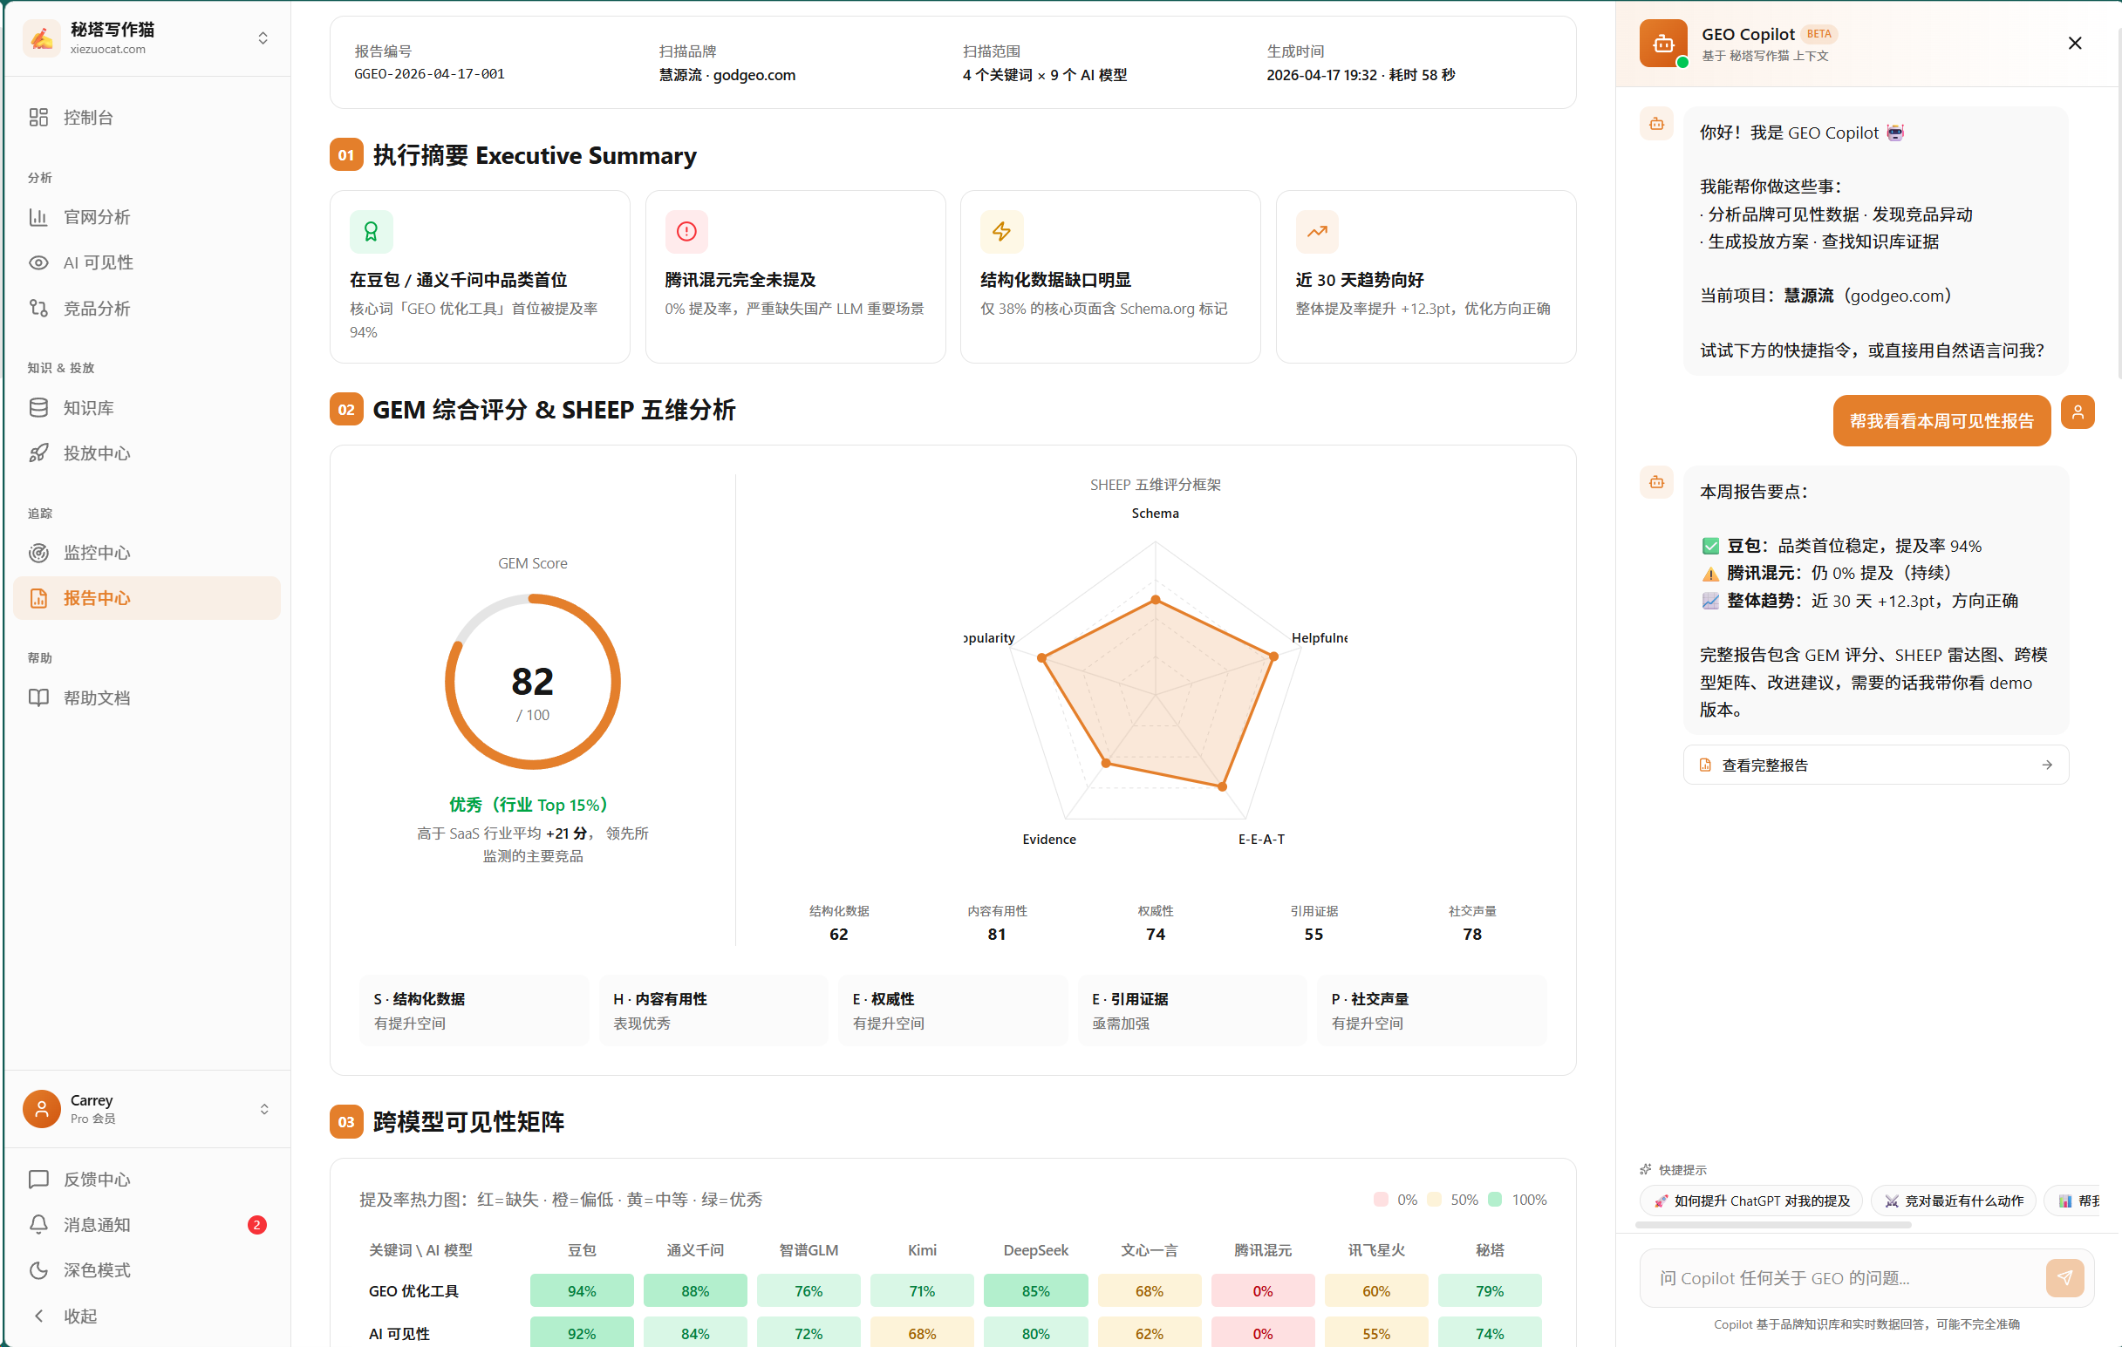Close the GEO Copilot panel
Screen dimensions: 2122x1347
click(x=2075, y=44)
